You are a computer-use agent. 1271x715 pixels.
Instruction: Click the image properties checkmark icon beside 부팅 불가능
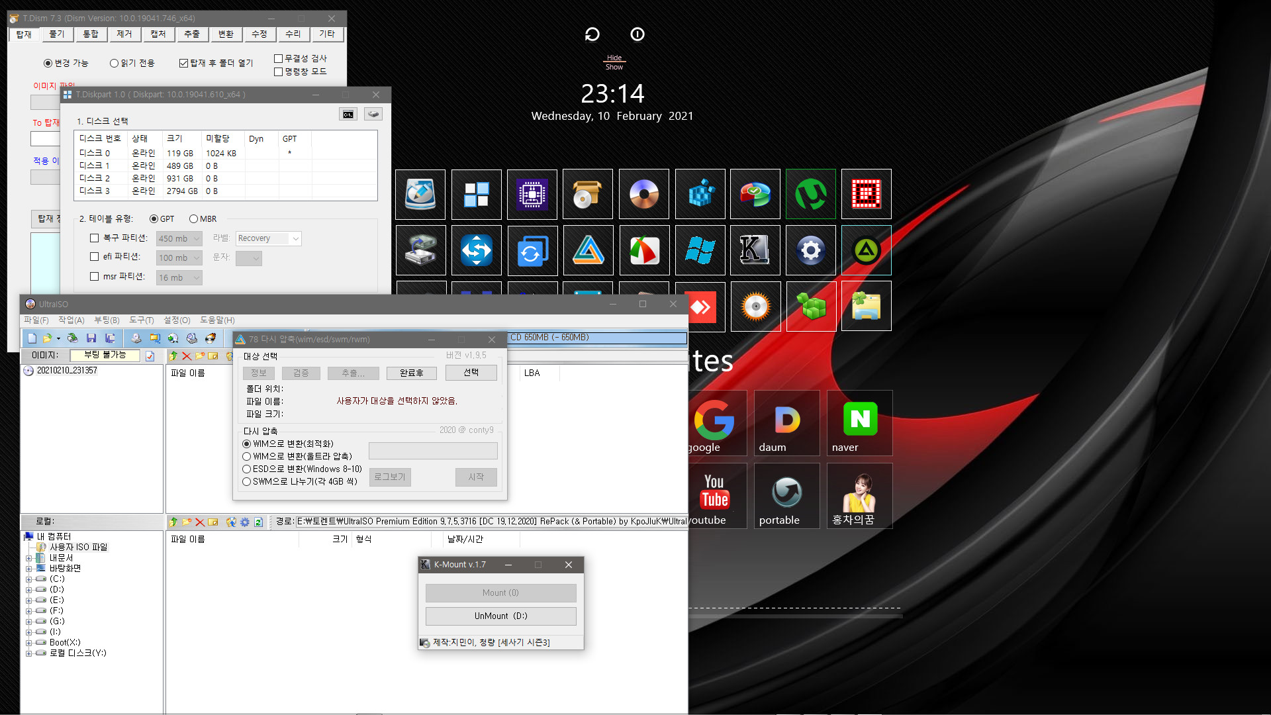pos(150,356)
